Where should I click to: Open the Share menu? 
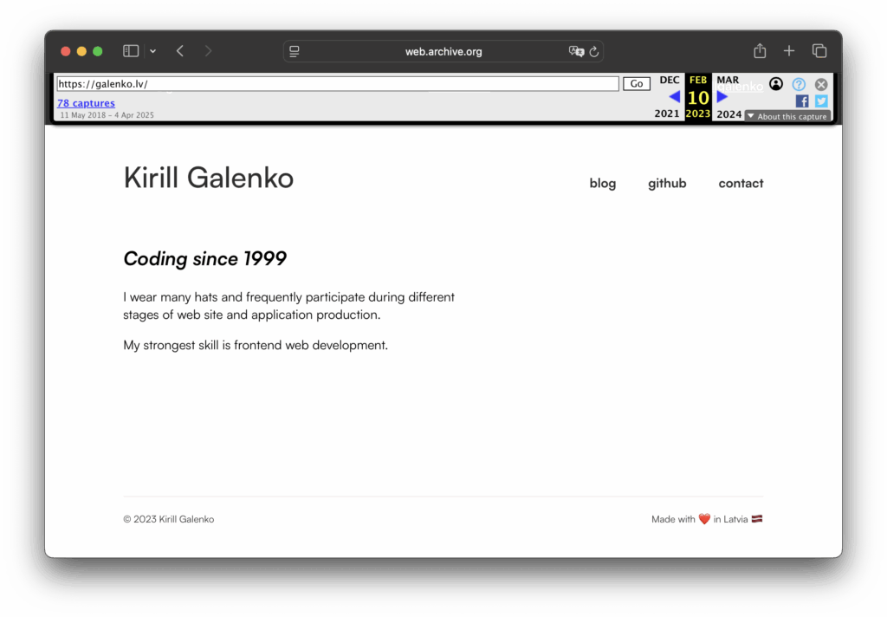tap(760, 51)
